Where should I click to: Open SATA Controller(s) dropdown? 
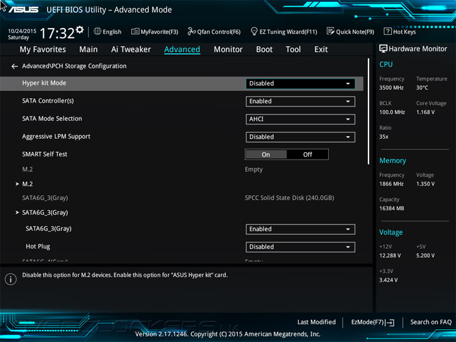[x=300, y=101]
